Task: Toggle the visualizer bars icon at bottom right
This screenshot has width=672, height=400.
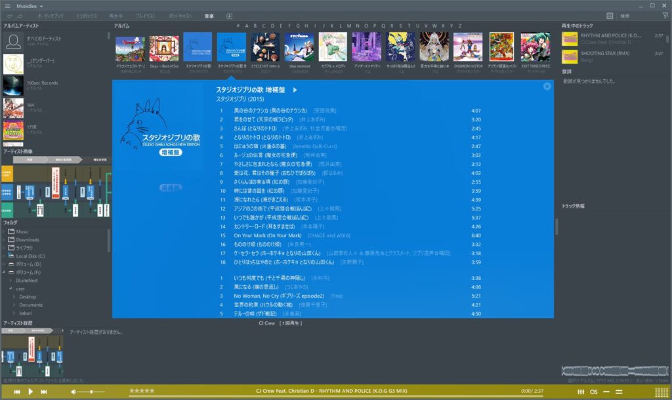Action: [x=661, y=392]
